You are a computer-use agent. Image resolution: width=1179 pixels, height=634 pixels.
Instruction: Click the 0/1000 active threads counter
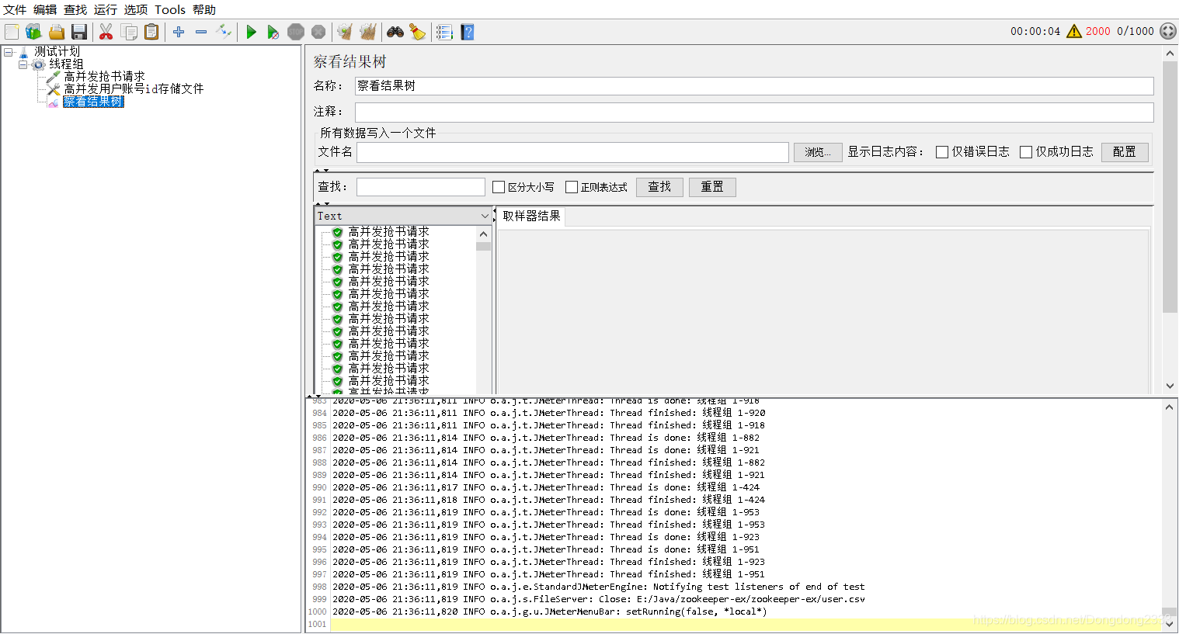click(x=1136, y=31)
